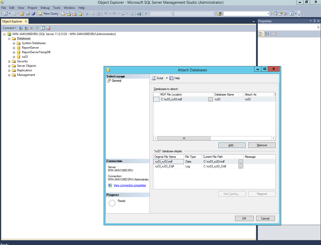321x245 pixels.
Task: Click browse button for ru03_ru03_0.ldf path
Action: pyautogui.click(x=241, y=166)
